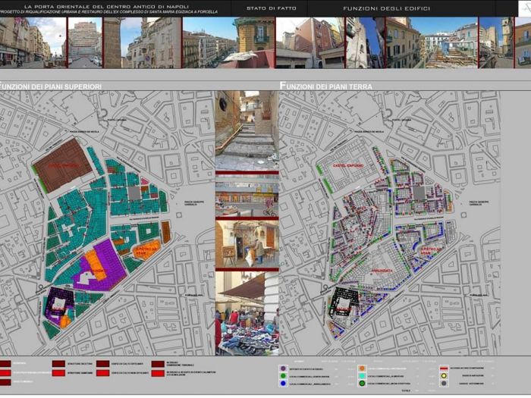Screen dimensions: 531x398
Task: Click the bright-red swatch in the second legend column
Action: coord(58,373)
